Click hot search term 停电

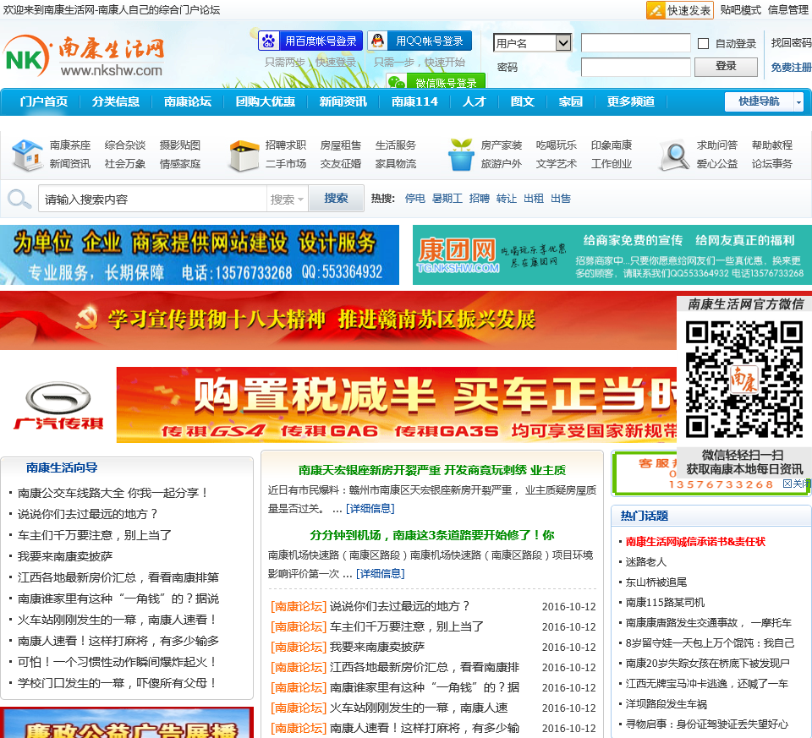pos(414,199)
